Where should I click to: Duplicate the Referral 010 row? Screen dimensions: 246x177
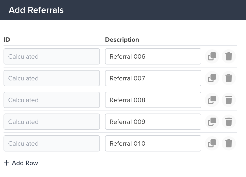tap(212, 143)
